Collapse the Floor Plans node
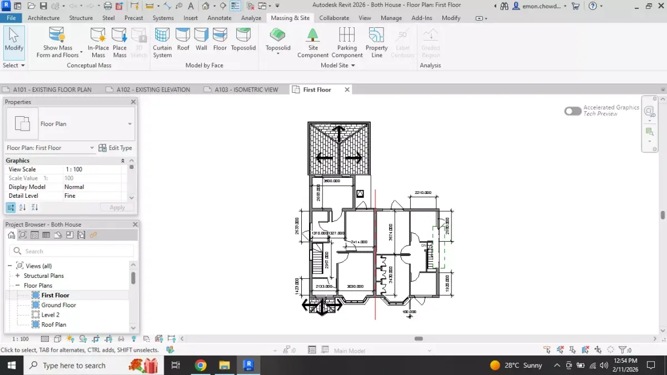This screenshot has height=375, width=667. click(18, 286)
